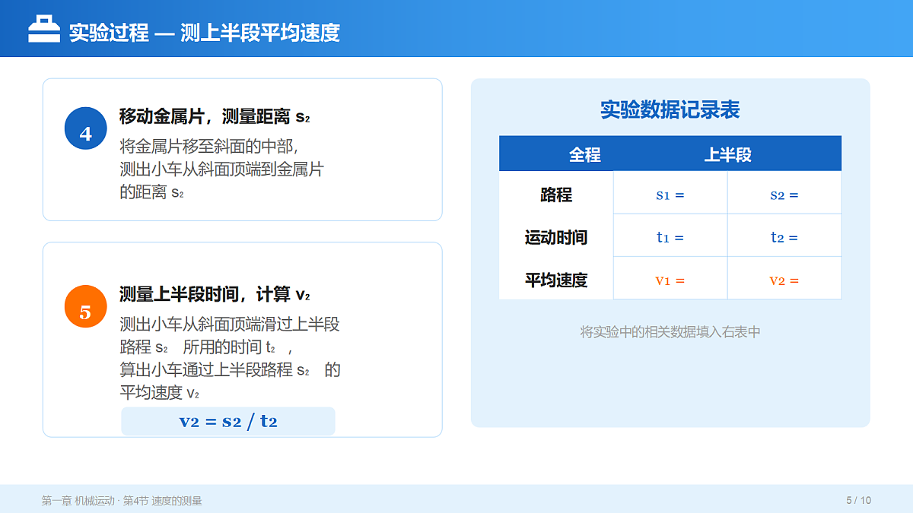Click the line 测出小车从斜面顶端到金属片
This screenshot has width=913, height=513.
tap(221, 169)
